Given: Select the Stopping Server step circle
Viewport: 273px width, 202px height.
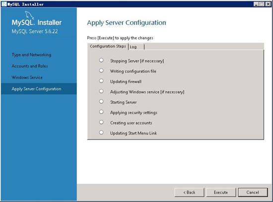Looking at the screenshot, I should click(101, 60).
